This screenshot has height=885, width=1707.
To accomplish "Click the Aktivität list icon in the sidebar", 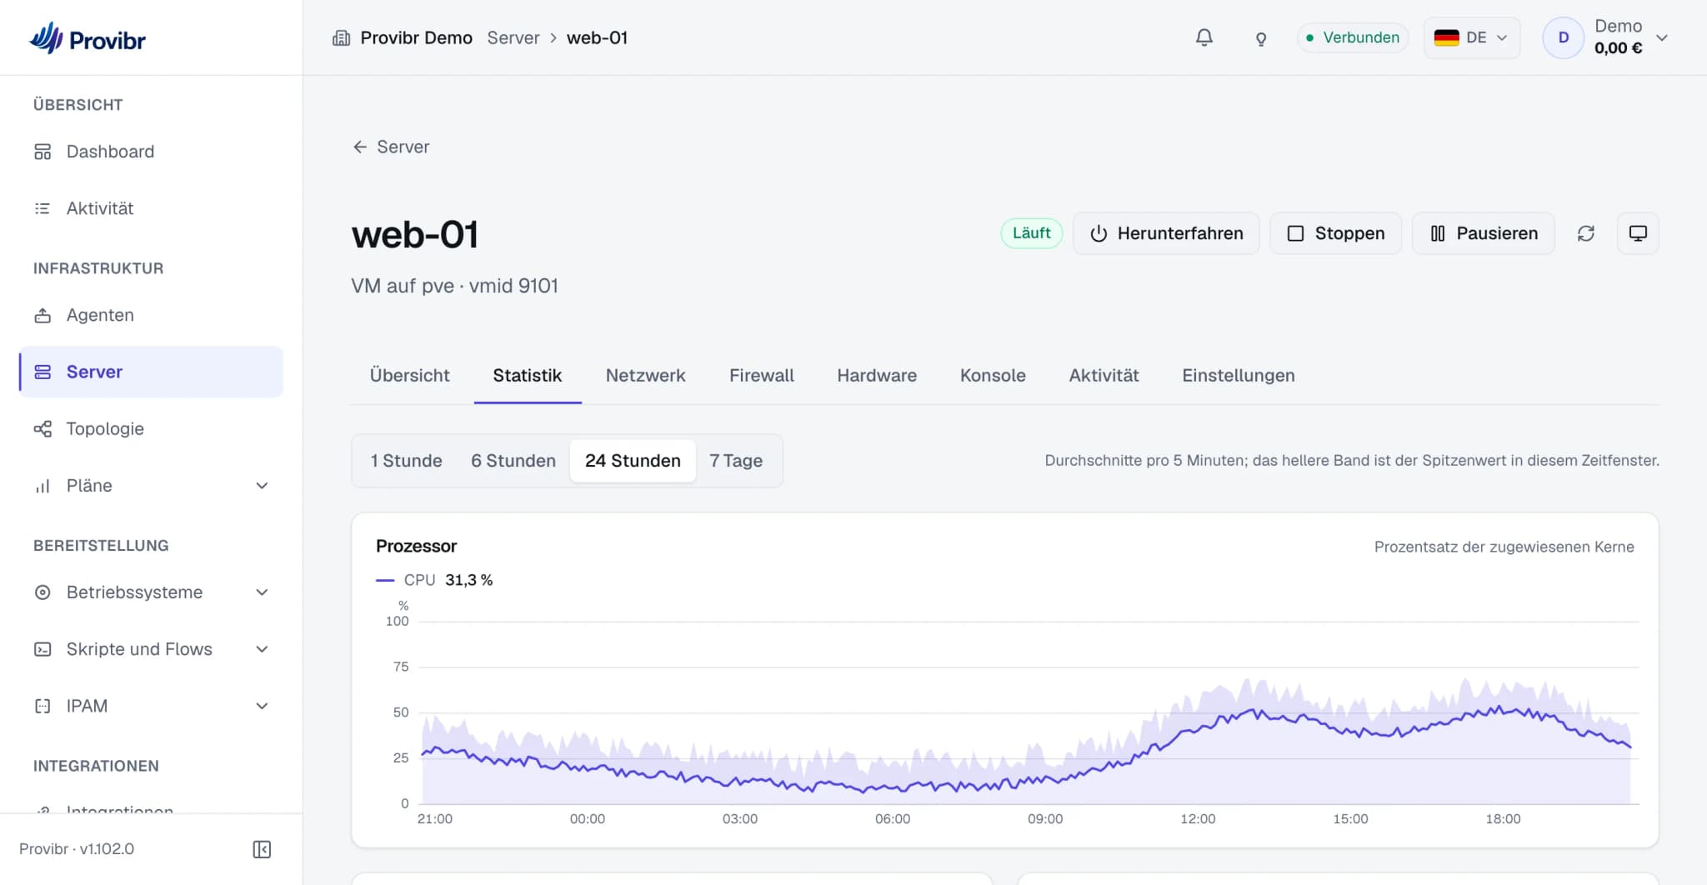I will coord(43,208).
